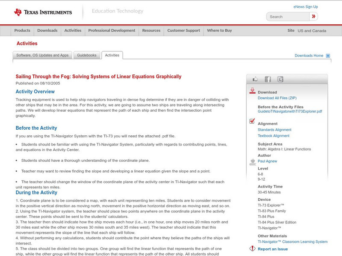Screen dimensions: 342x256
Task: Open Standards Alignment link
Action: (274, 130)
